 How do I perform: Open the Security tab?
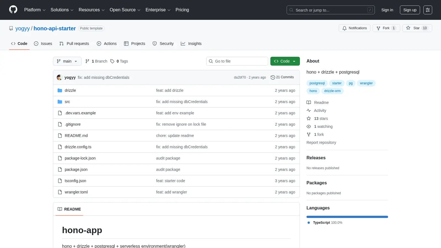coord(163,44)
